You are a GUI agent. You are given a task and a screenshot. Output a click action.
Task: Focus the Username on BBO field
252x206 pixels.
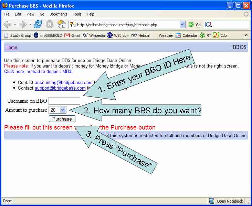pos(64,101)
